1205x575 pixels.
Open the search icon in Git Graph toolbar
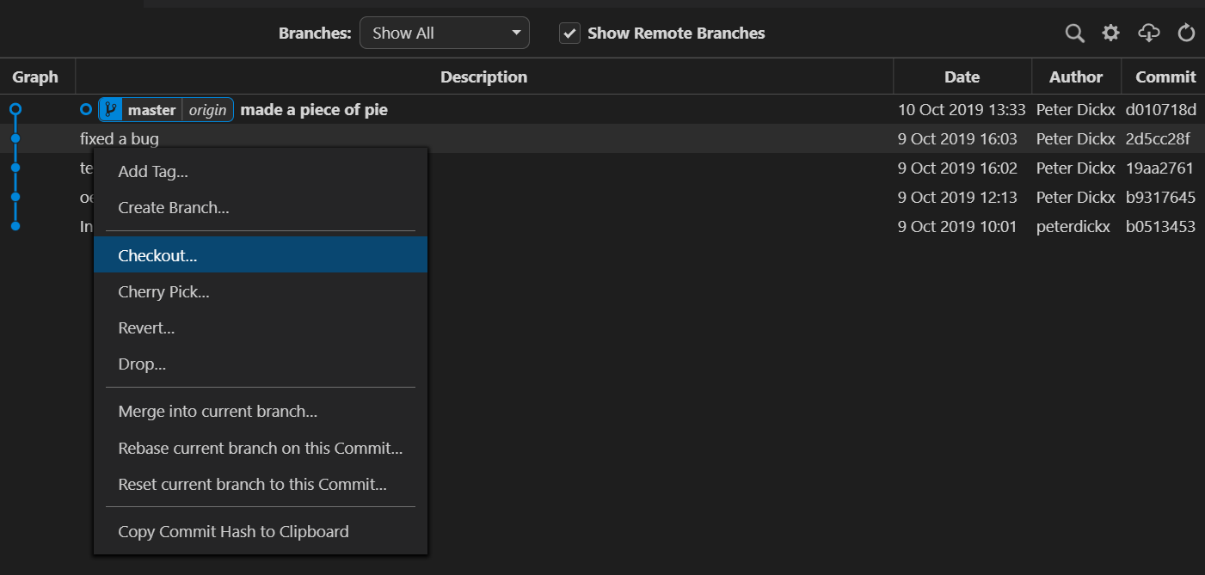coord(1074,33)
